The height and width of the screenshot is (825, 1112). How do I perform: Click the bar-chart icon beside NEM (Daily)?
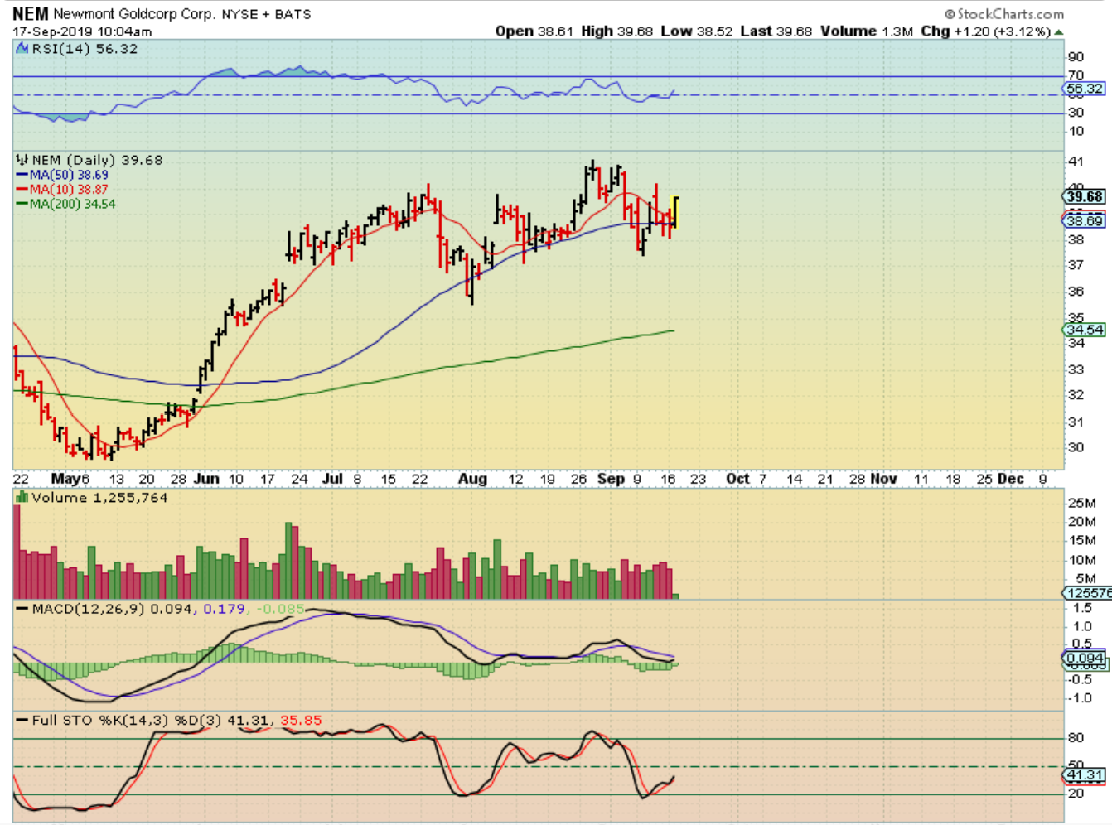click(22, 160)
